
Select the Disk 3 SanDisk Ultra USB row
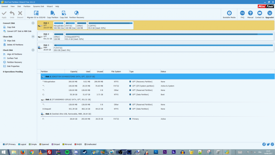158,114
